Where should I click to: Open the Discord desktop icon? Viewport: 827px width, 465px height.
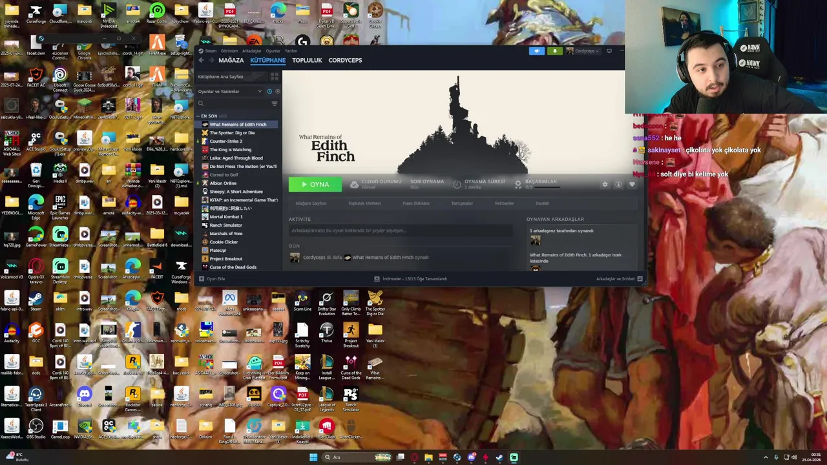point(84,397)
